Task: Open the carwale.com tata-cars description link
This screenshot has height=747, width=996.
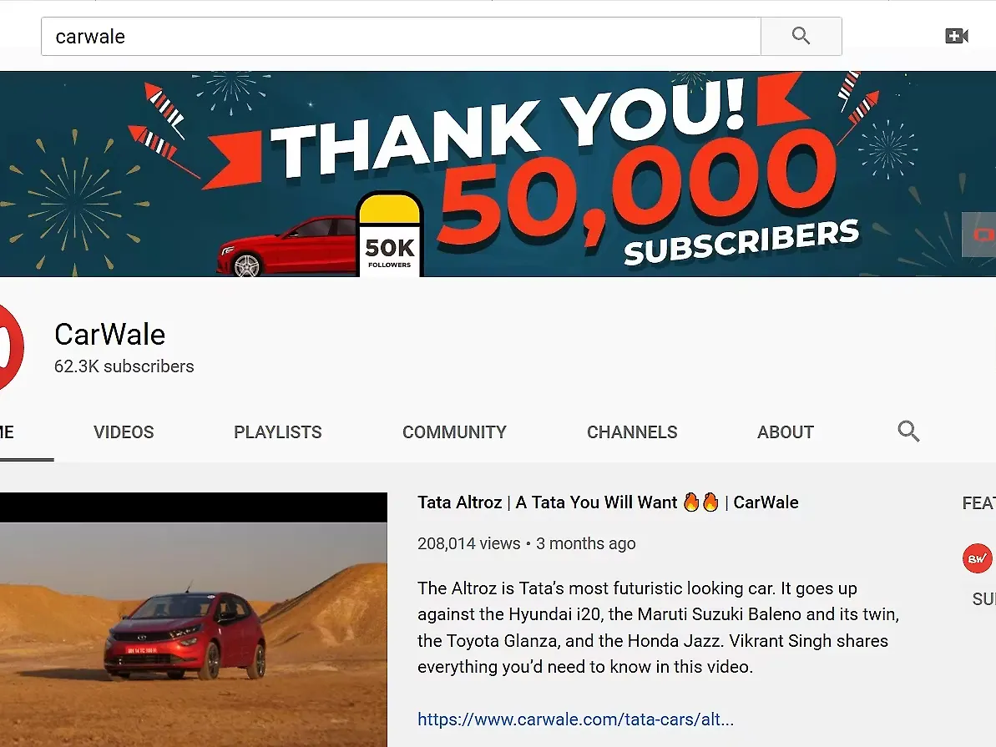Action: click(575, 719)
